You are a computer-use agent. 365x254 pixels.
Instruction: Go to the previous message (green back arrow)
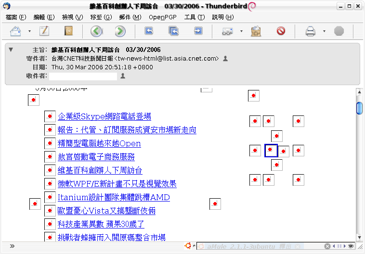[x=96, y=31]
